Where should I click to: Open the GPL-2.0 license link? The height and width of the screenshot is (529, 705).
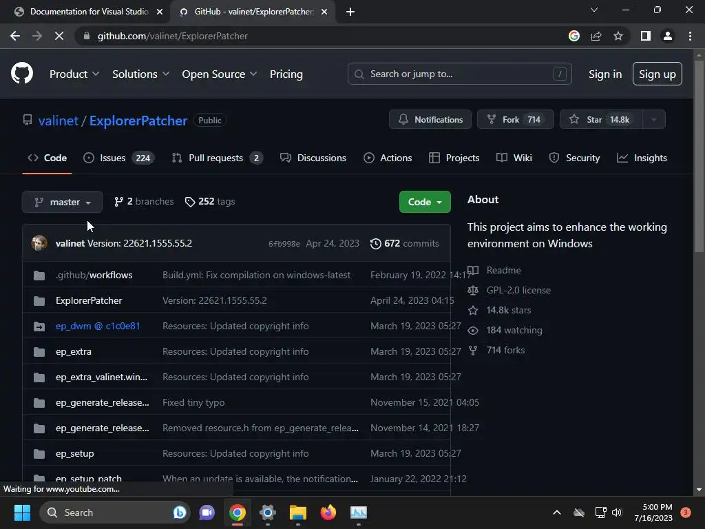click(509, 290)
